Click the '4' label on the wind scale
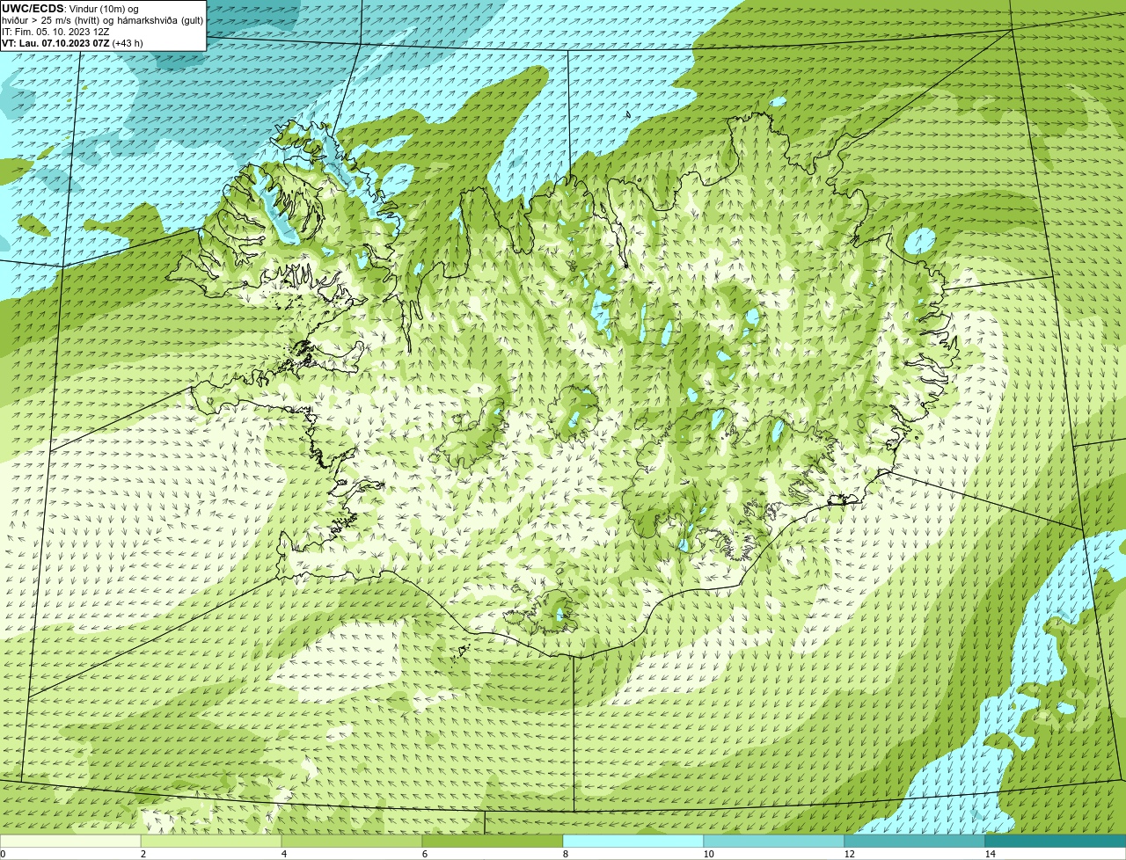The width and height of the screenshot is (1126, 860). tap(283, 854)
